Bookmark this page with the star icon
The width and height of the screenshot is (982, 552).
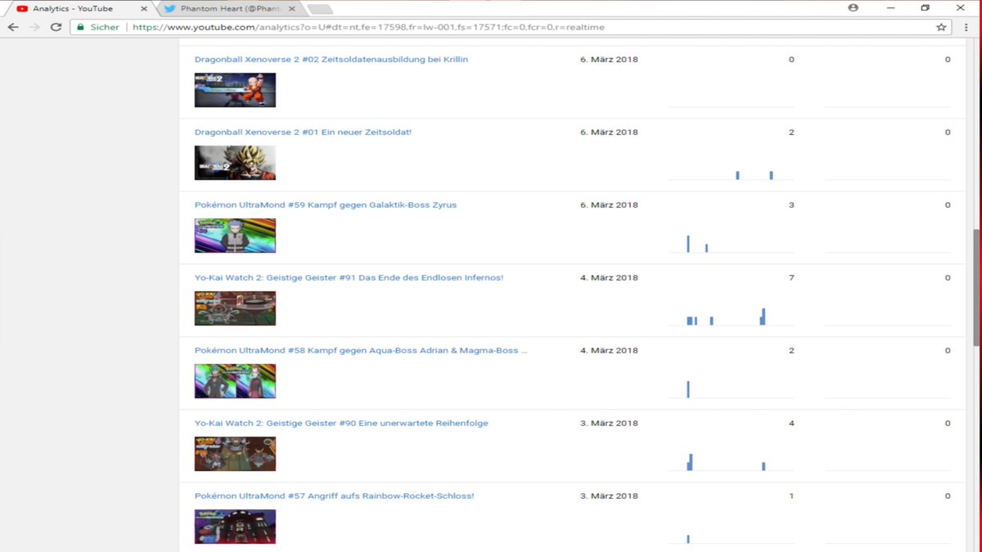(941, 27)
